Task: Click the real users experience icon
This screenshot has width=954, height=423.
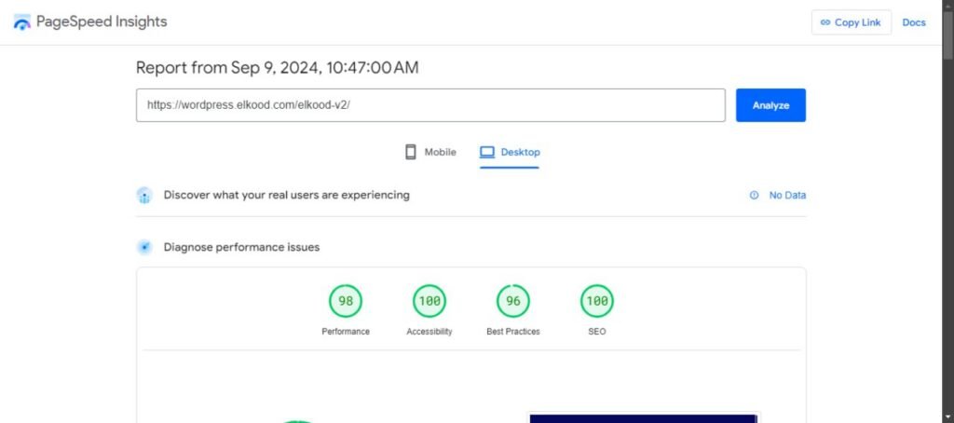Action: 144,195
